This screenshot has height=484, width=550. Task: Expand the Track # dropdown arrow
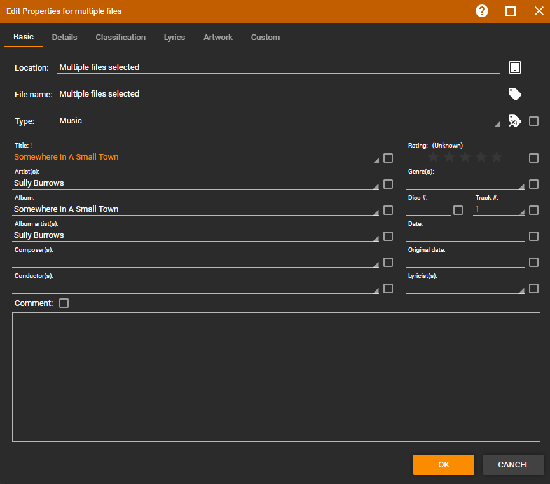521,212
